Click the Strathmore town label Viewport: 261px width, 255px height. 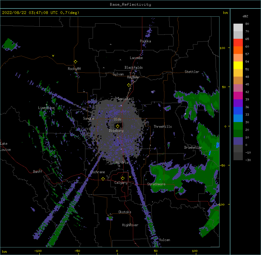pyautogui.click(x=156, y=184)
